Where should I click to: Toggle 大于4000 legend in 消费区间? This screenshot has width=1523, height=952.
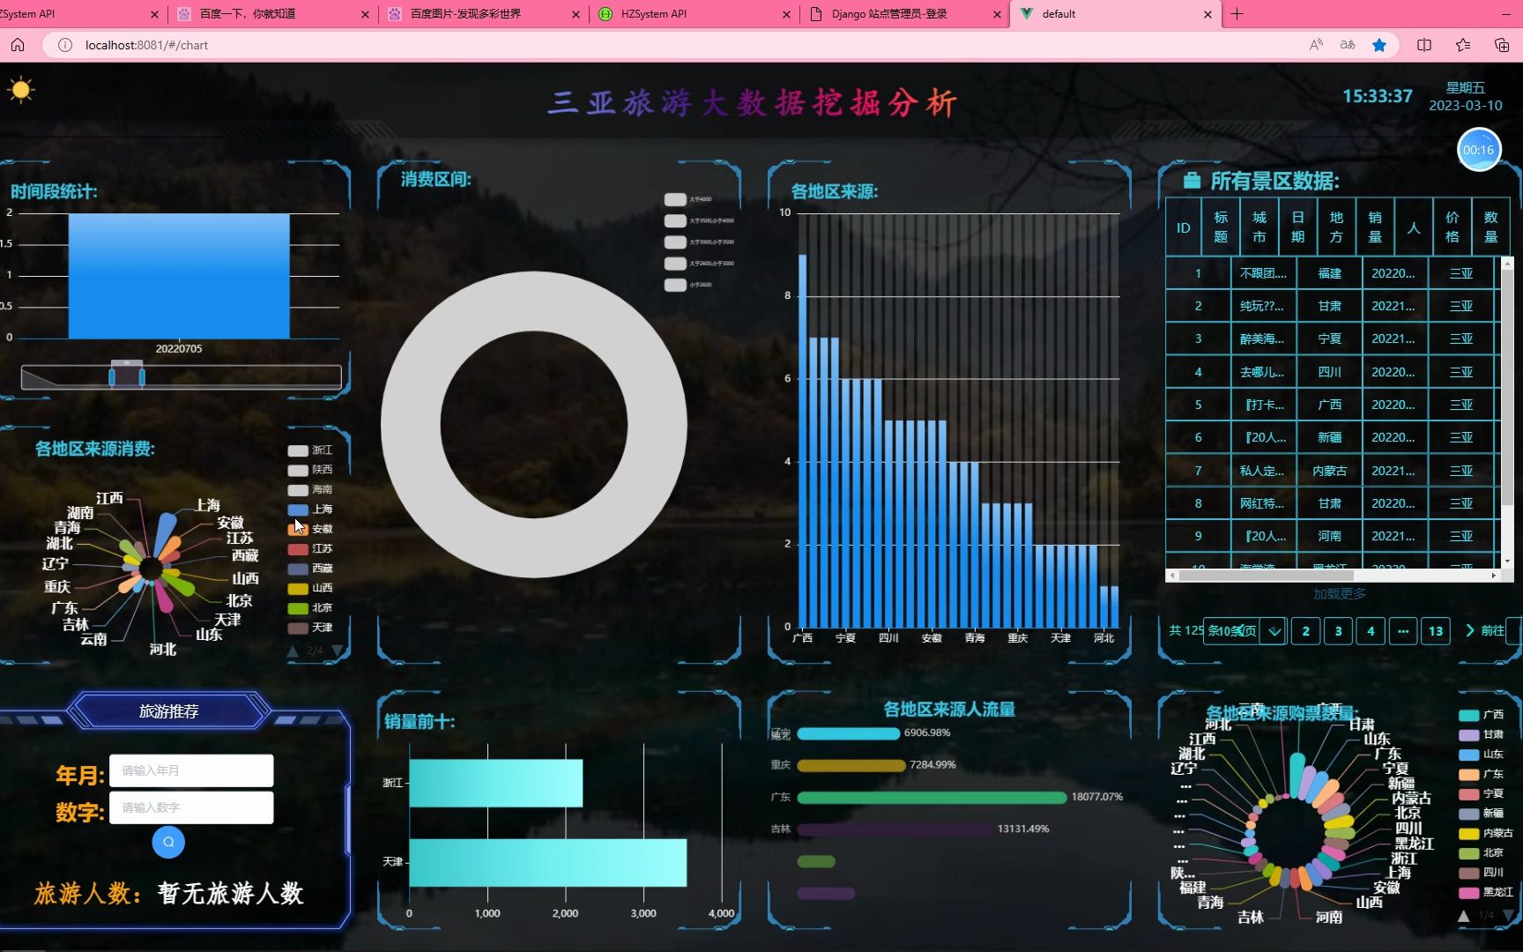coord(688,199)
